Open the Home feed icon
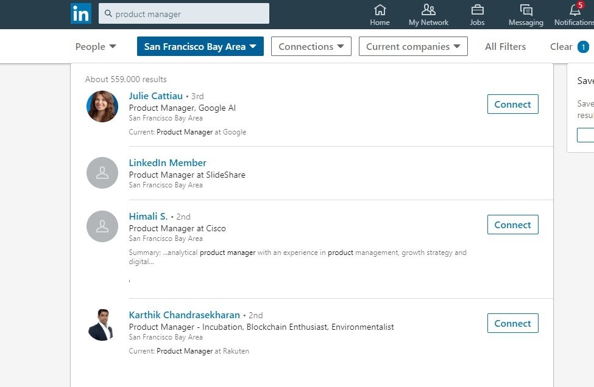 [380, 10]
